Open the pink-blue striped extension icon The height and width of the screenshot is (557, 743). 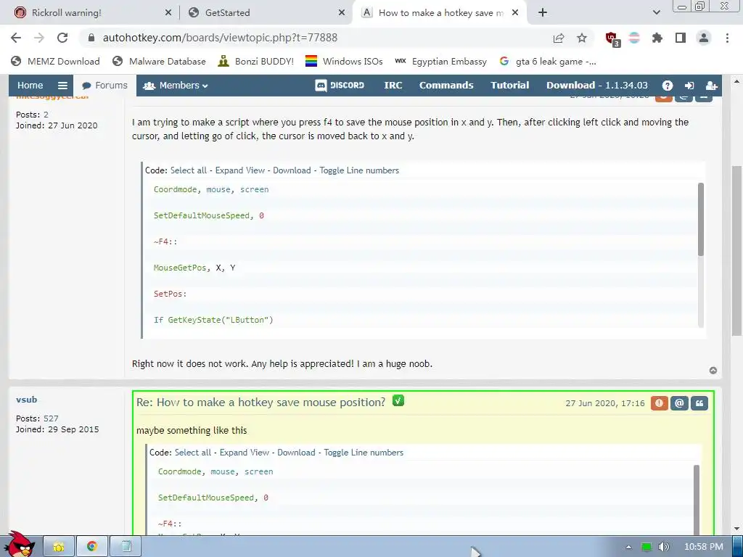634,38
